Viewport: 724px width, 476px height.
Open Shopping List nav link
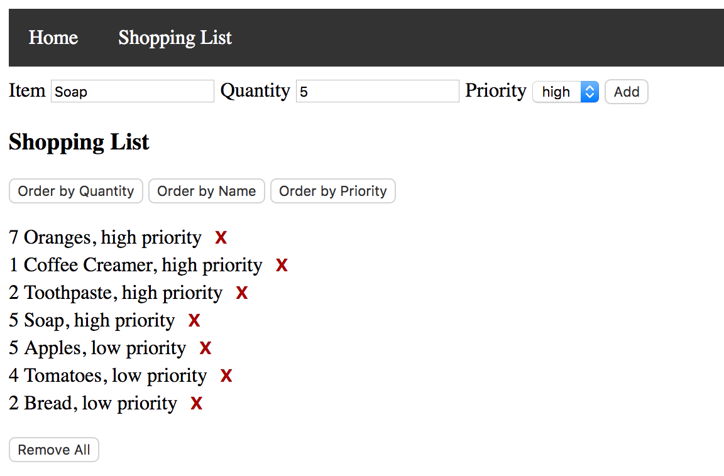click(175, 38)
